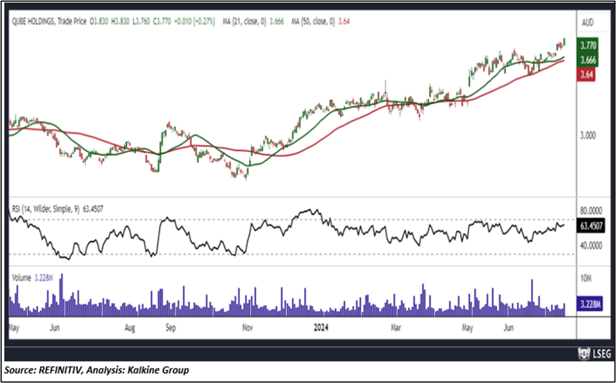Click the red 3.64 moving average tag
The height and width of the screenshot is (383, 616).
tap(586, 74)
